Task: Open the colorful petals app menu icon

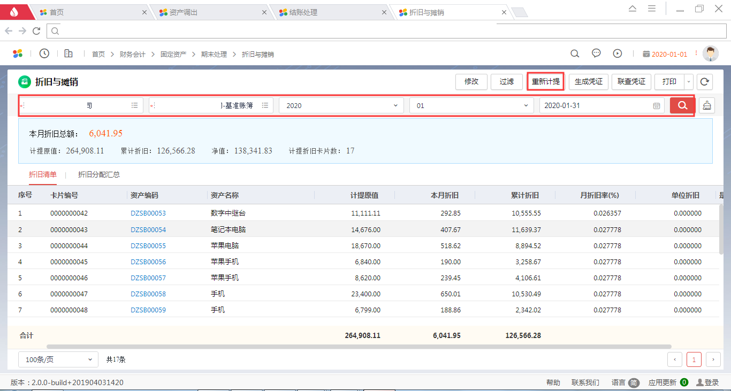Action: point(18,53)
